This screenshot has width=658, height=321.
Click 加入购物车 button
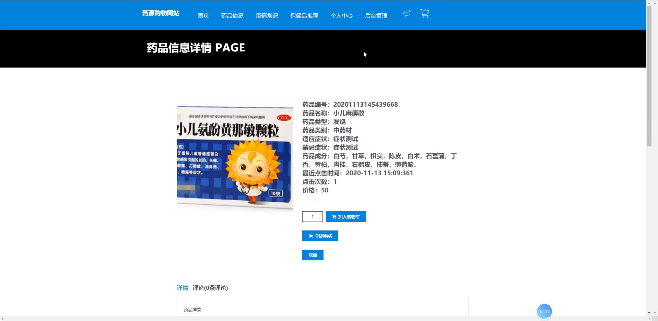pos(346,217)
